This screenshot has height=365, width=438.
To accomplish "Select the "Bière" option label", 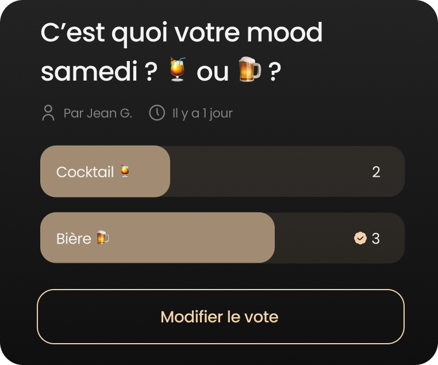I will tap(74, 238).
